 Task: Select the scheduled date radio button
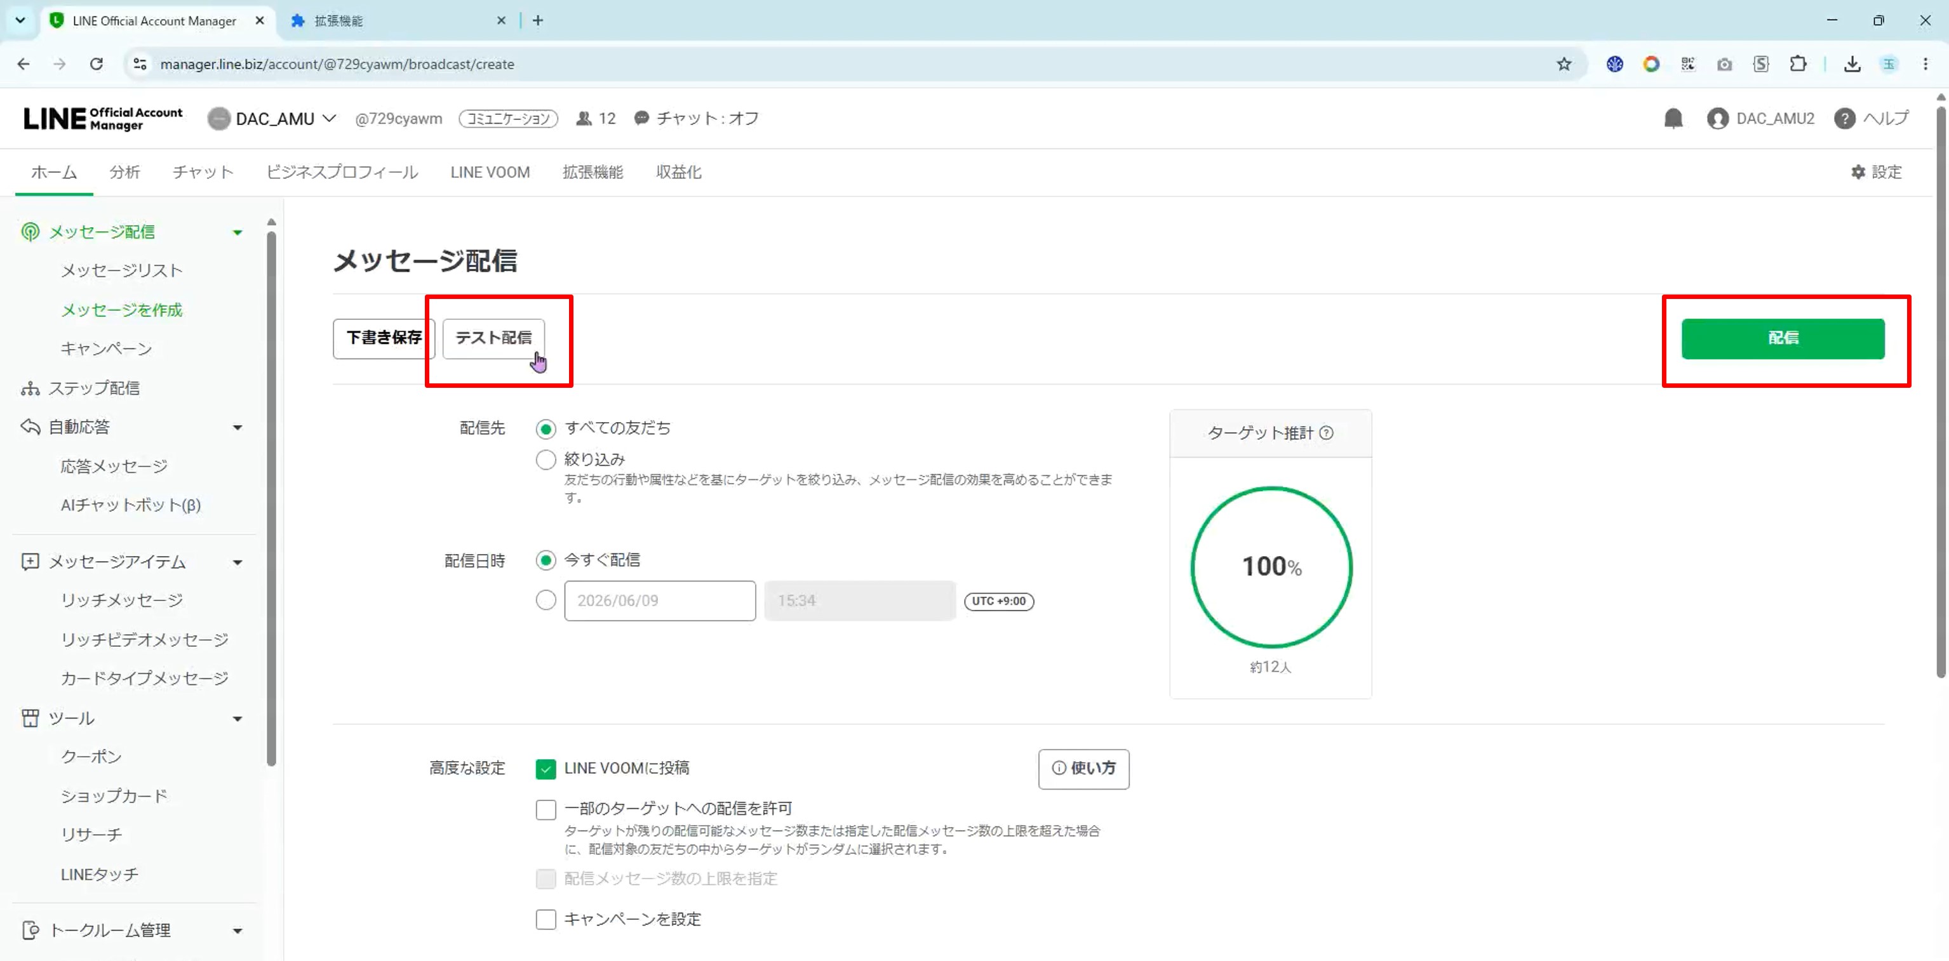click(x=546, y=601)
